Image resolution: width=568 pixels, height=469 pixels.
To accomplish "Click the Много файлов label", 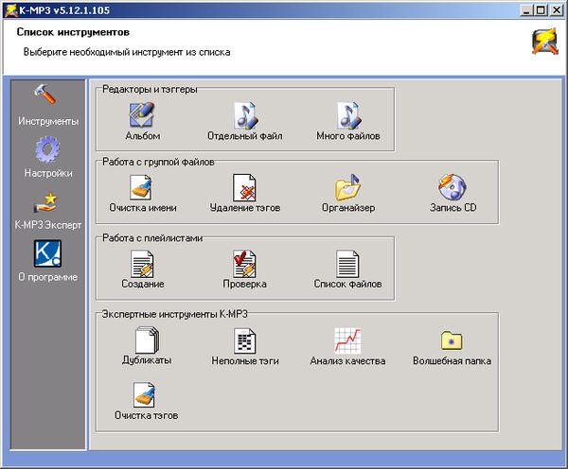I will click(x=348, y=136).
